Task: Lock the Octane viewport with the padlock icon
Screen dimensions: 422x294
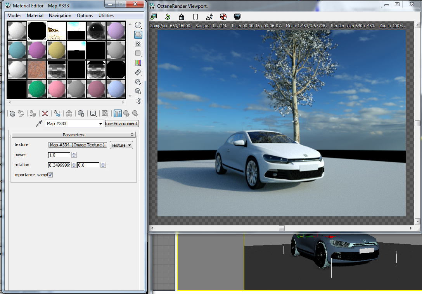Action: click(x=182, y=17)
